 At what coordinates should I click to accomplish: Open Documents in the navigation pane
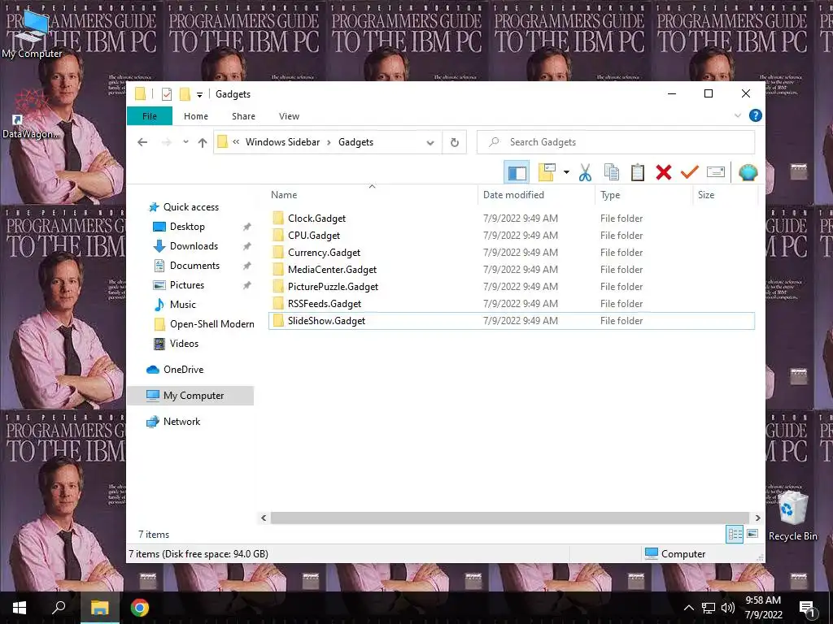194,266
